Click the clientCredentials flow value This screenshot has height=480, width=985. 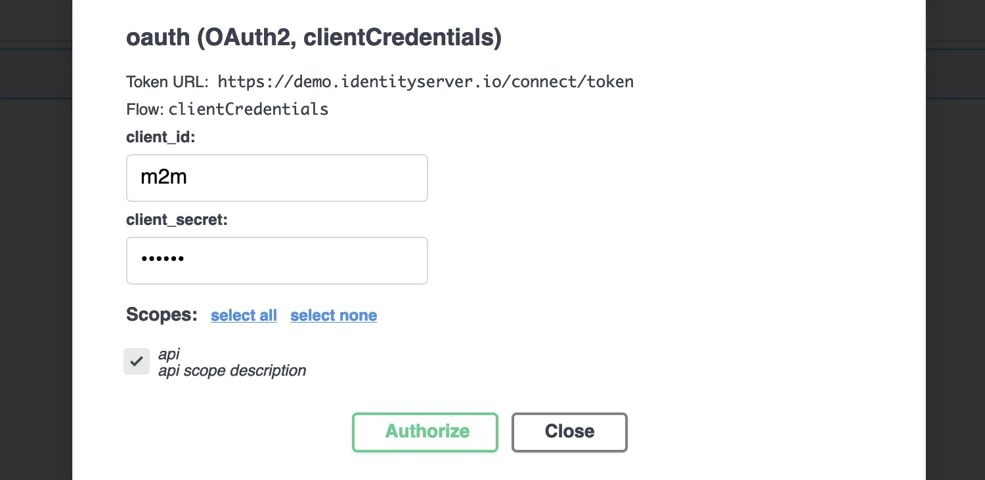coord(248,109)
